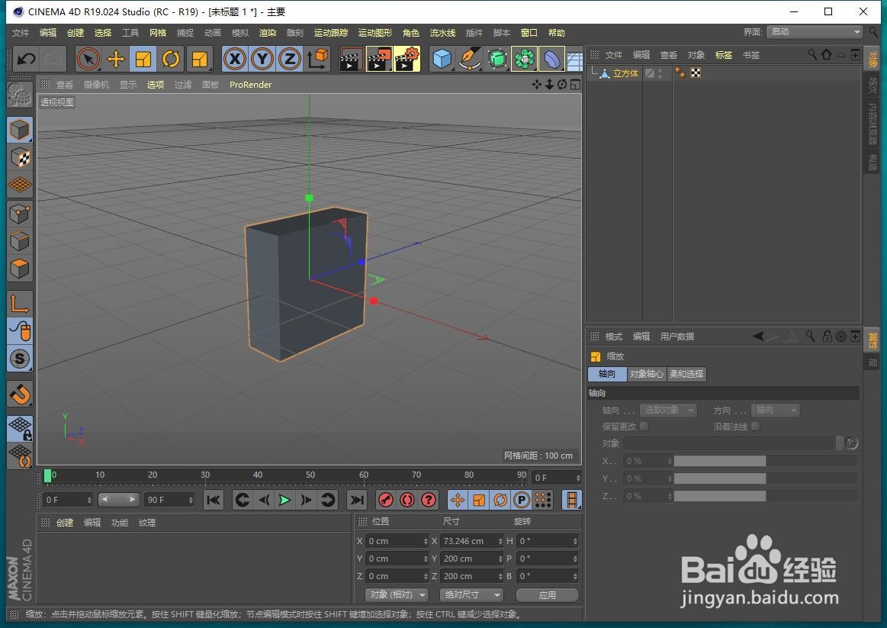
Task: Click the 应用 apply button
Action: (x=547, y=594)
